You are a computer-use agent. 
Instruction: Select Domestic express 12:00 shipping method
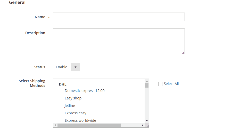pyautogui.click(x=85, y=91)
